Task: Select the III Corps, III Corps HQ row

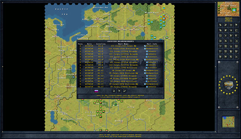Action: (x=121, y=46)
